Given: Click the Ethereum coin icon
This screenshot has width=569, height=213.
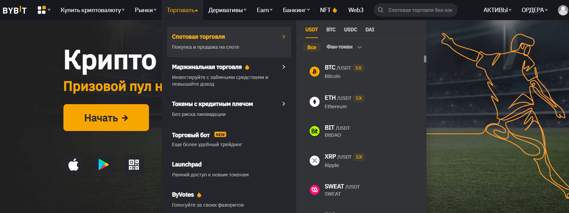Looking at the screenshot, I should point(314,102).
